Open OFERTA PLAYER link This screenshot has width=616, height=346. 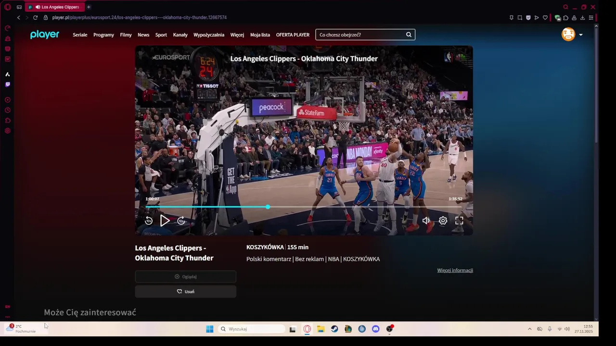(293, 35)
